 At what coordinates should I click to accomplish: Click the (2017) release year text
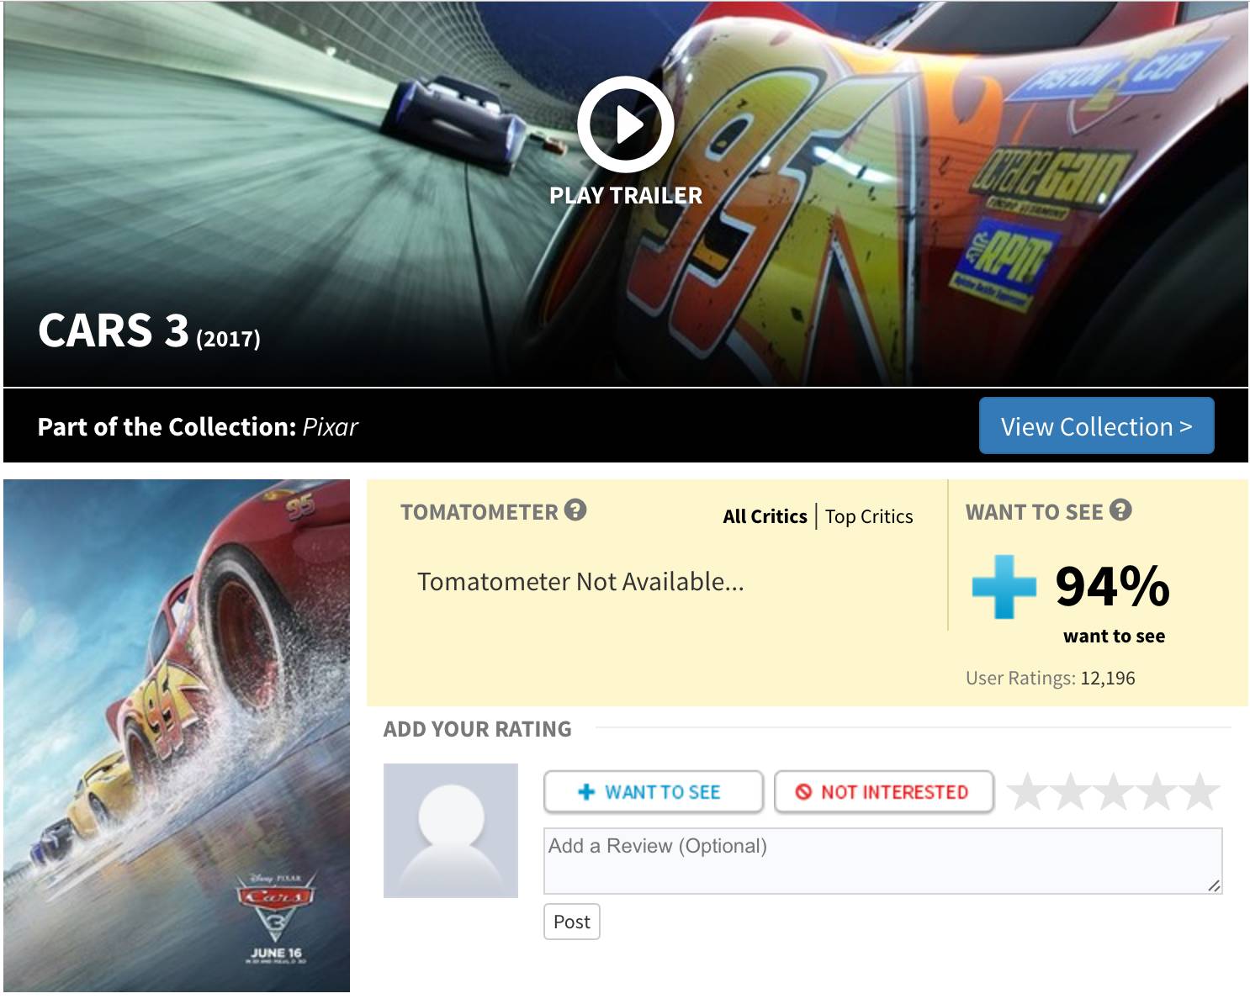click(x=228, y=339)
